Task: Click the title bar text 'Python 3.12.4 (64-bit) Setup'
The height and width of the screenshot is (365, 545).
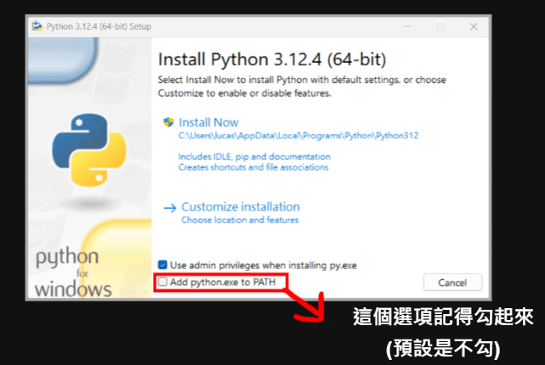Action: point(99,26)
